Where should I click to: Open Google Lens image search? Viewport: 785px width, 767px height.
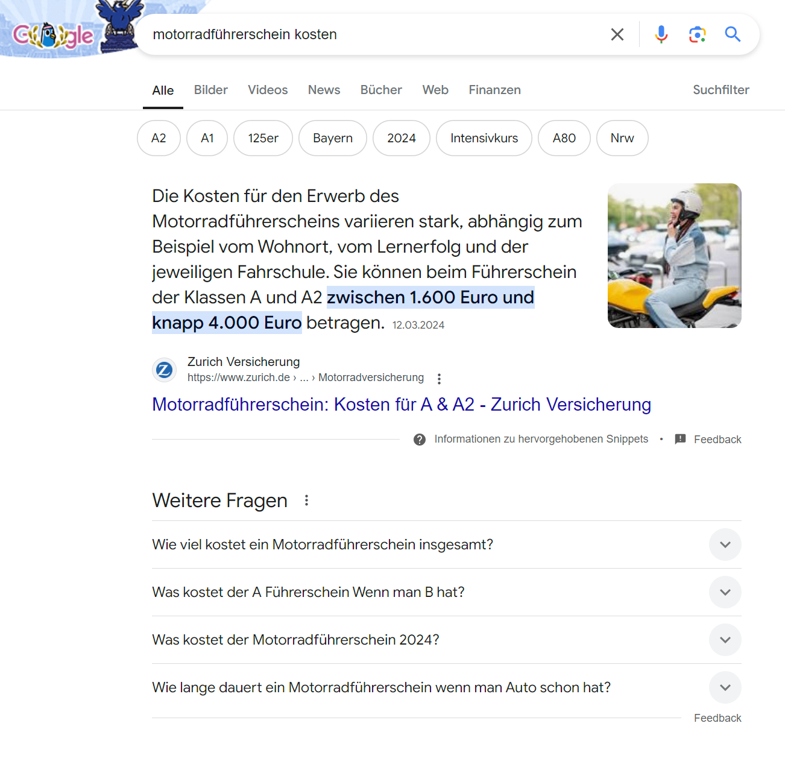697,34
